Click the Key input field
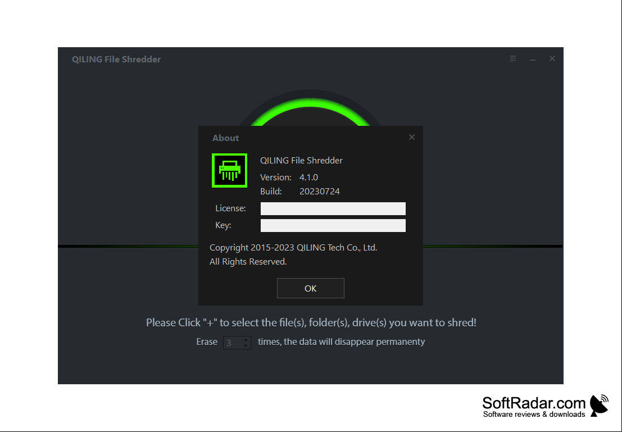This screenshot has height=432, width=622. pos(333,225)
